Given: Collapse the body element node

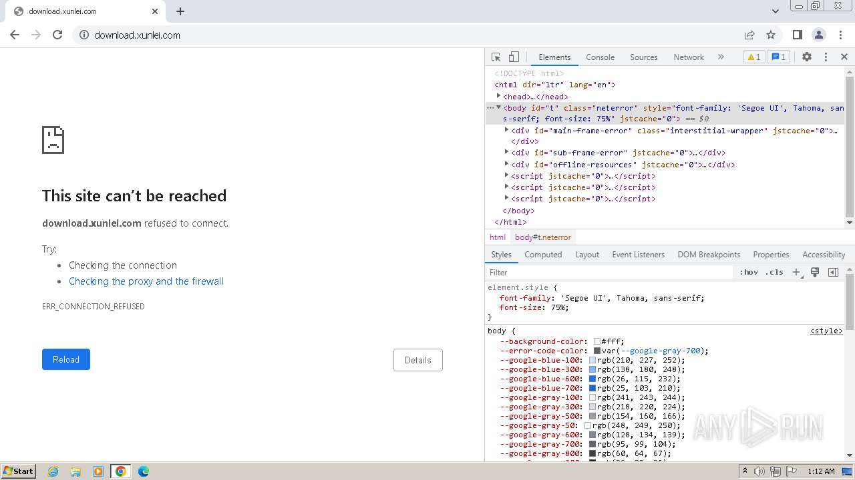Looking at the screenshot, I should [498, 107].
